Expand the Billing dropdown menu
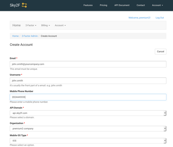173x147 pixels. point(46,25)
